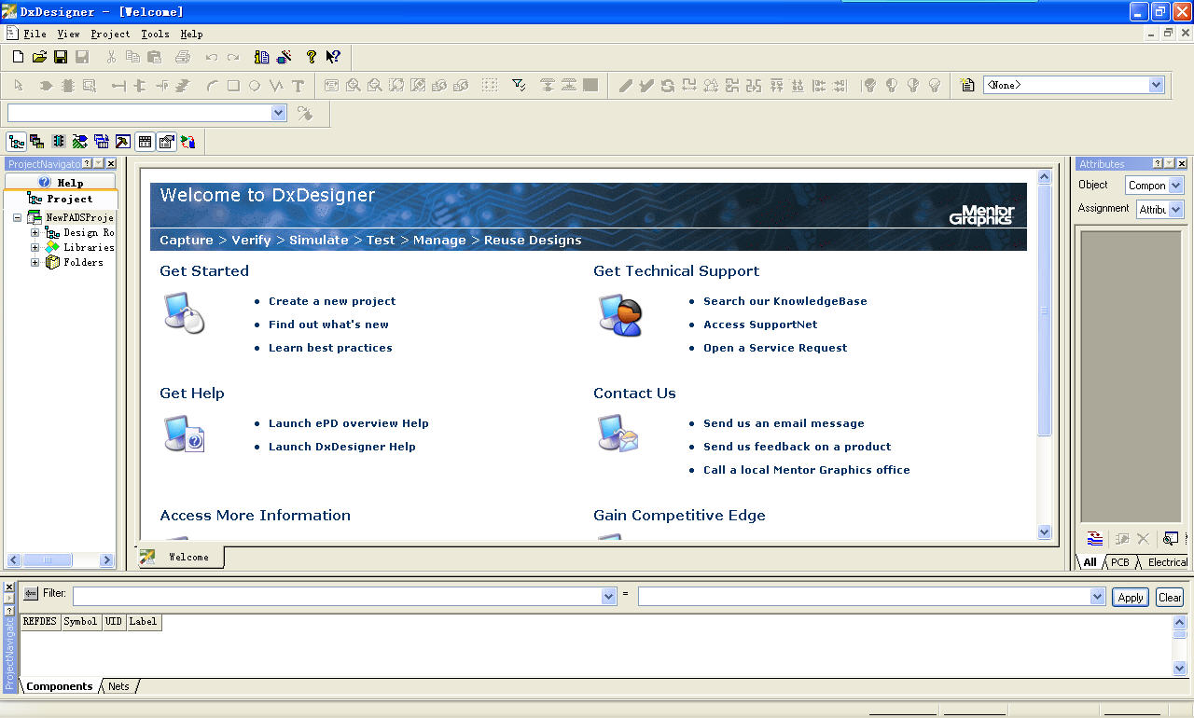Viewport: 1194px width, 718px height.
Task: Select the Circle drawing tool
Action: [255, 86]
